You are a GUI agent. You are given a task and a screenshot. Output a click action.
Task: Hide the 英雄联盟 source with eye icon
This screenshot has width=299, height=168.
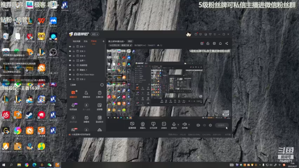(70, 65)
